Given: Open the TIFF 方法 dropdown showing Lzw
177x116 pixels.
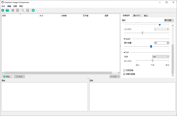Looking at the screenshot, I should tap(160, 57).
